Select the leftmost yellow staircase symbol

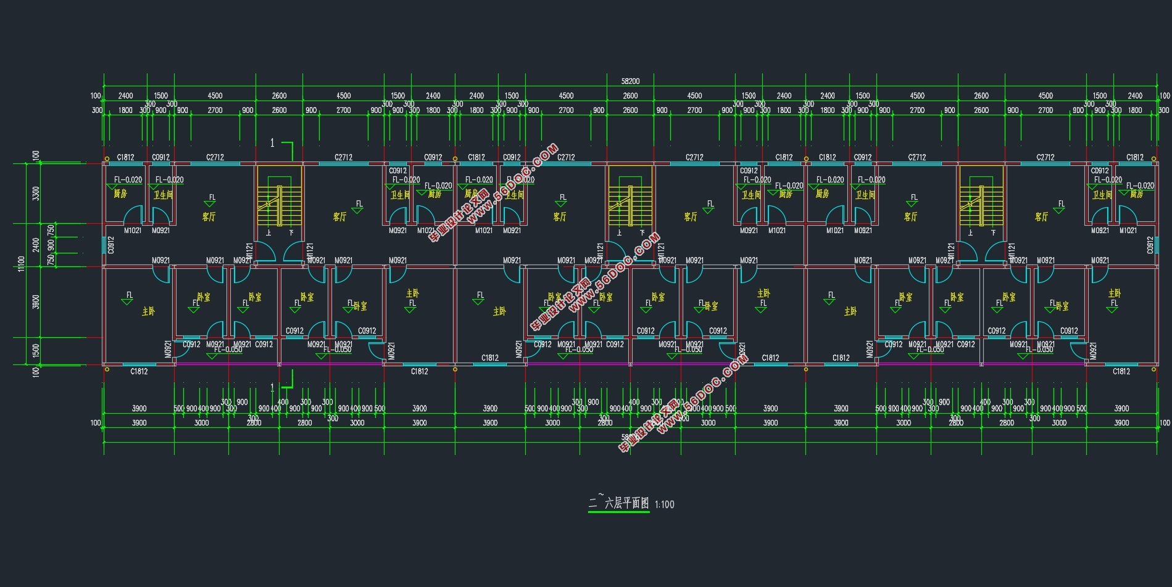click(280, 196)
